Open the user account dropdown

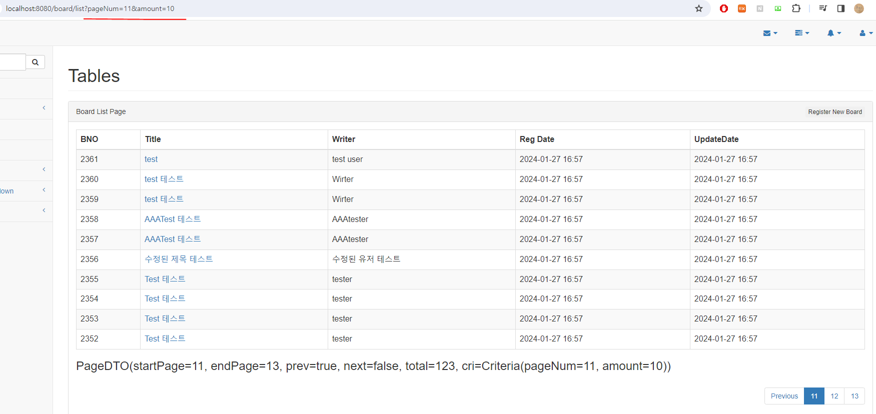coord(866,33)
